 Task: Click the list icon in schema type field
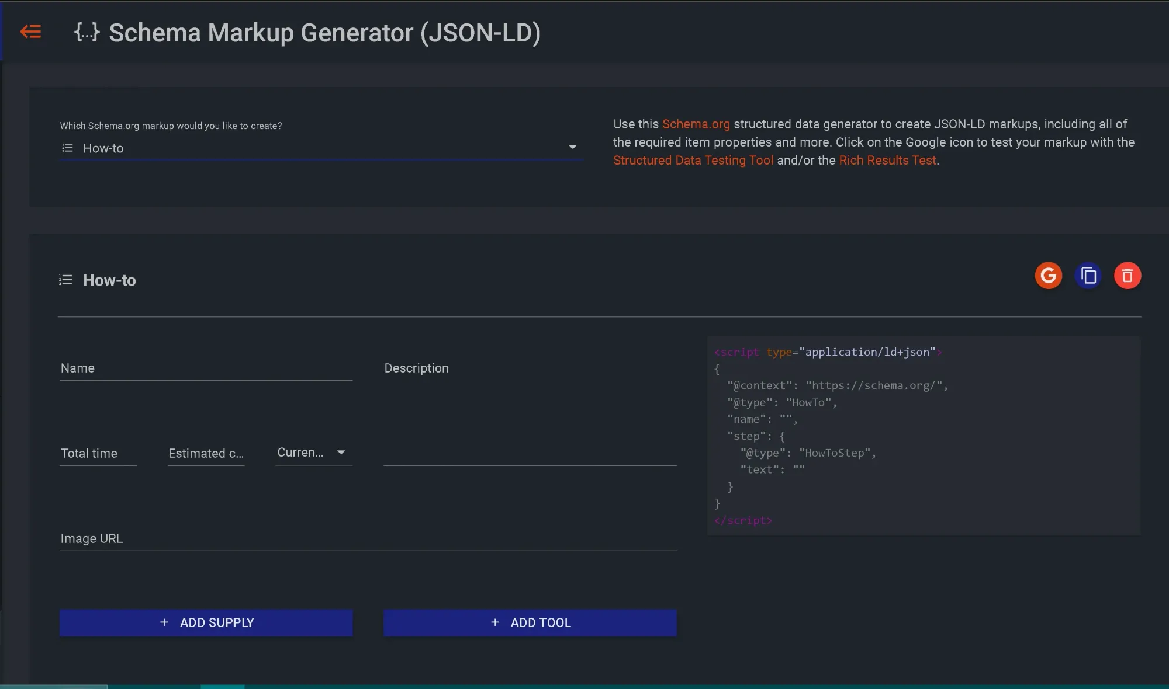[x=67, y=148]
